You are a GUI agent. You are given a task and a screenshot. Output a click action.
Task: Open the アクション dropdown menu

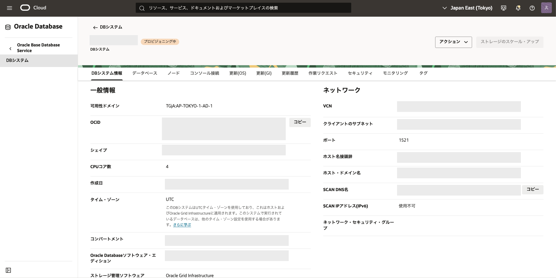[x=453, y=42]
